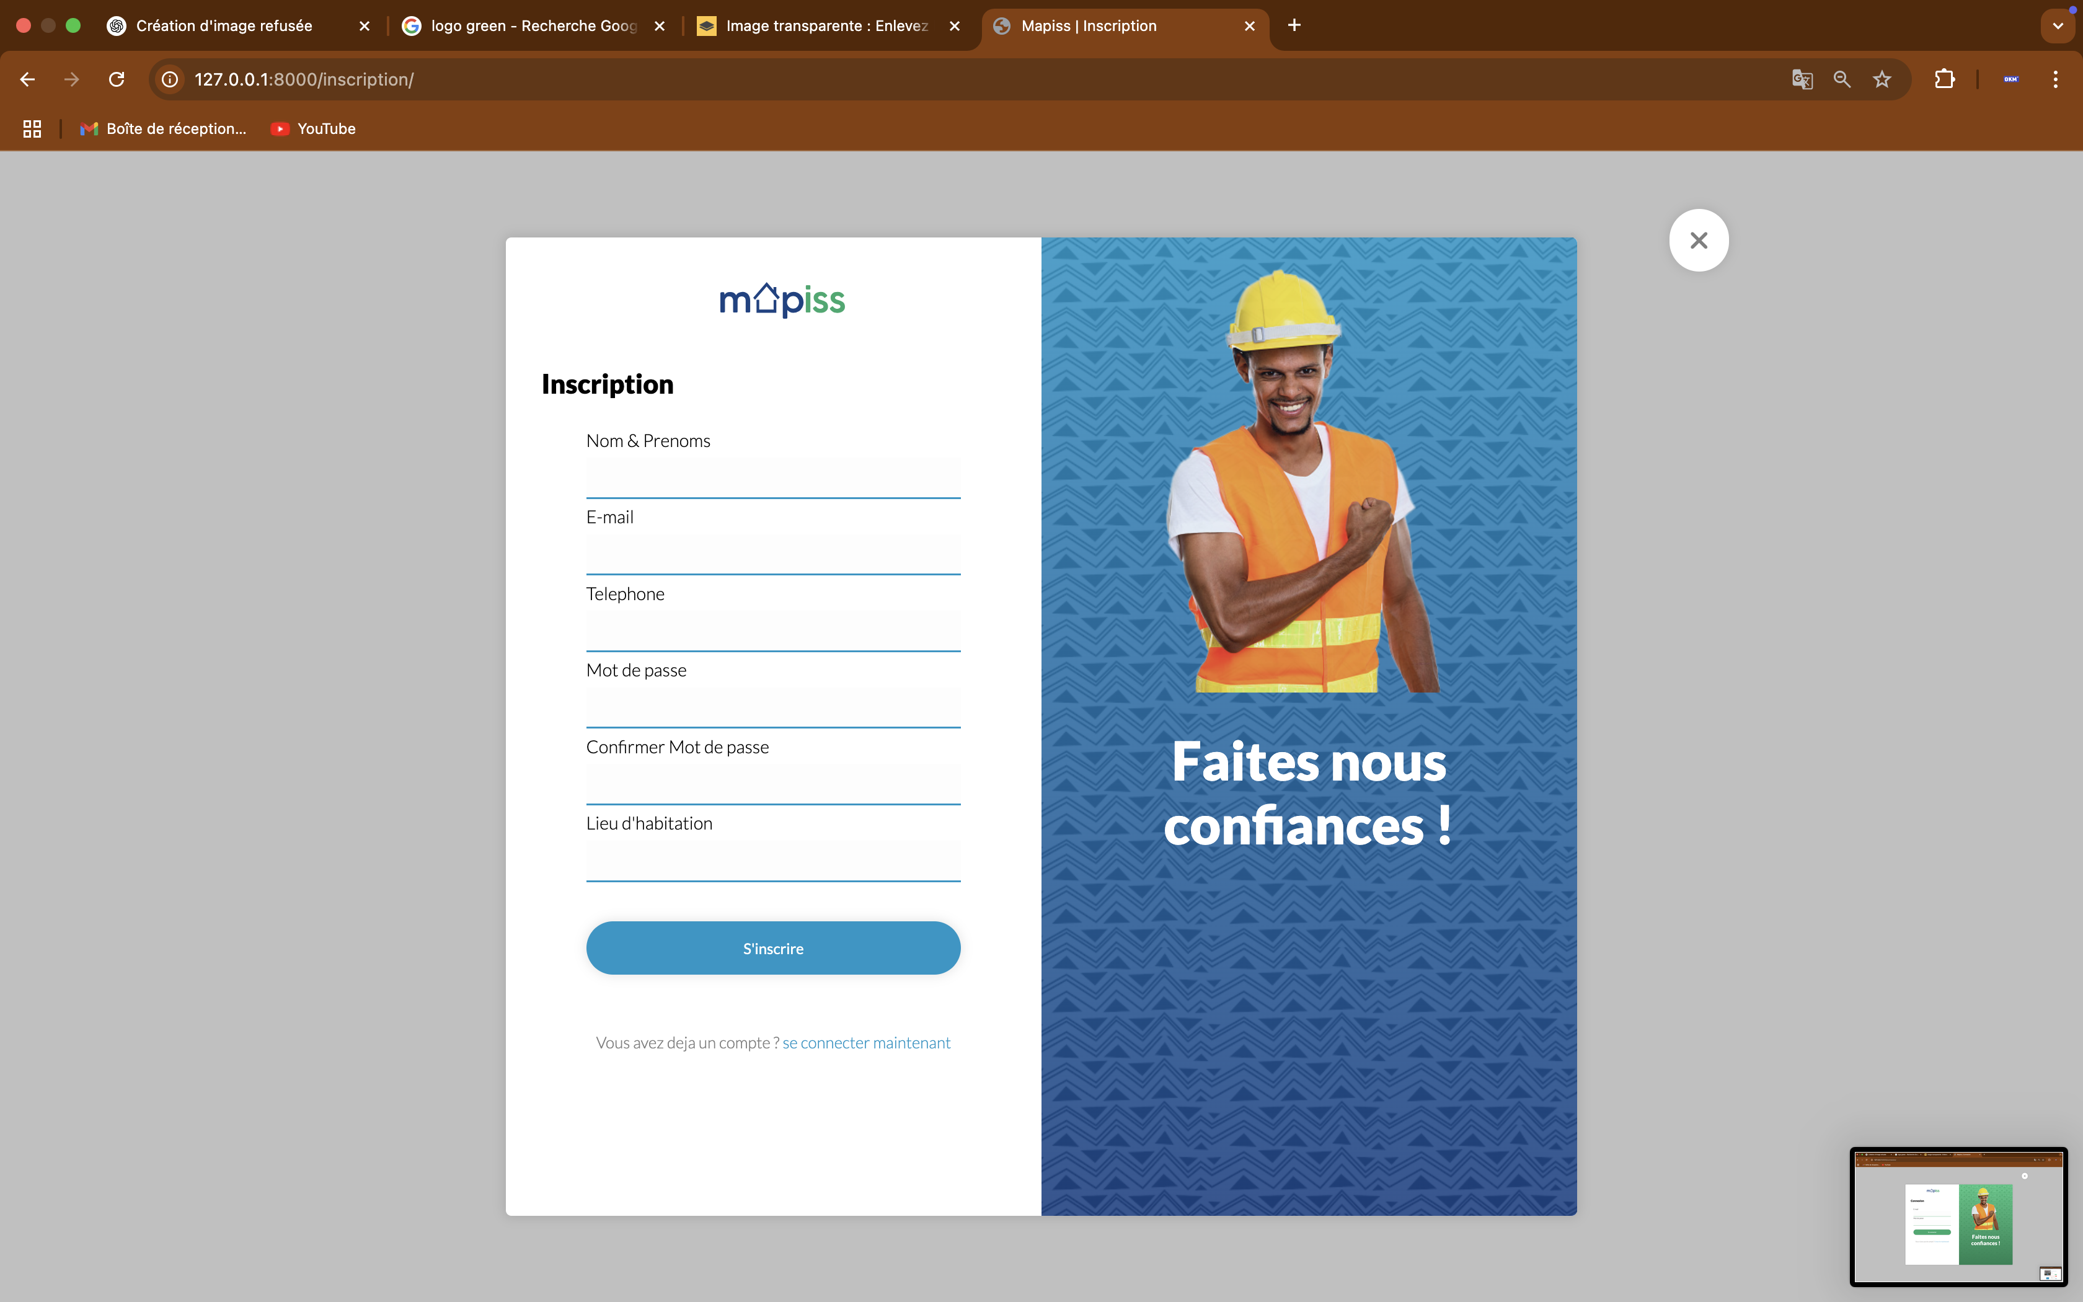This screenshot has height=1302, width=2083.
Task: Open the zoom magnifier icon in address bar
Action: [x=1842, y=79]
